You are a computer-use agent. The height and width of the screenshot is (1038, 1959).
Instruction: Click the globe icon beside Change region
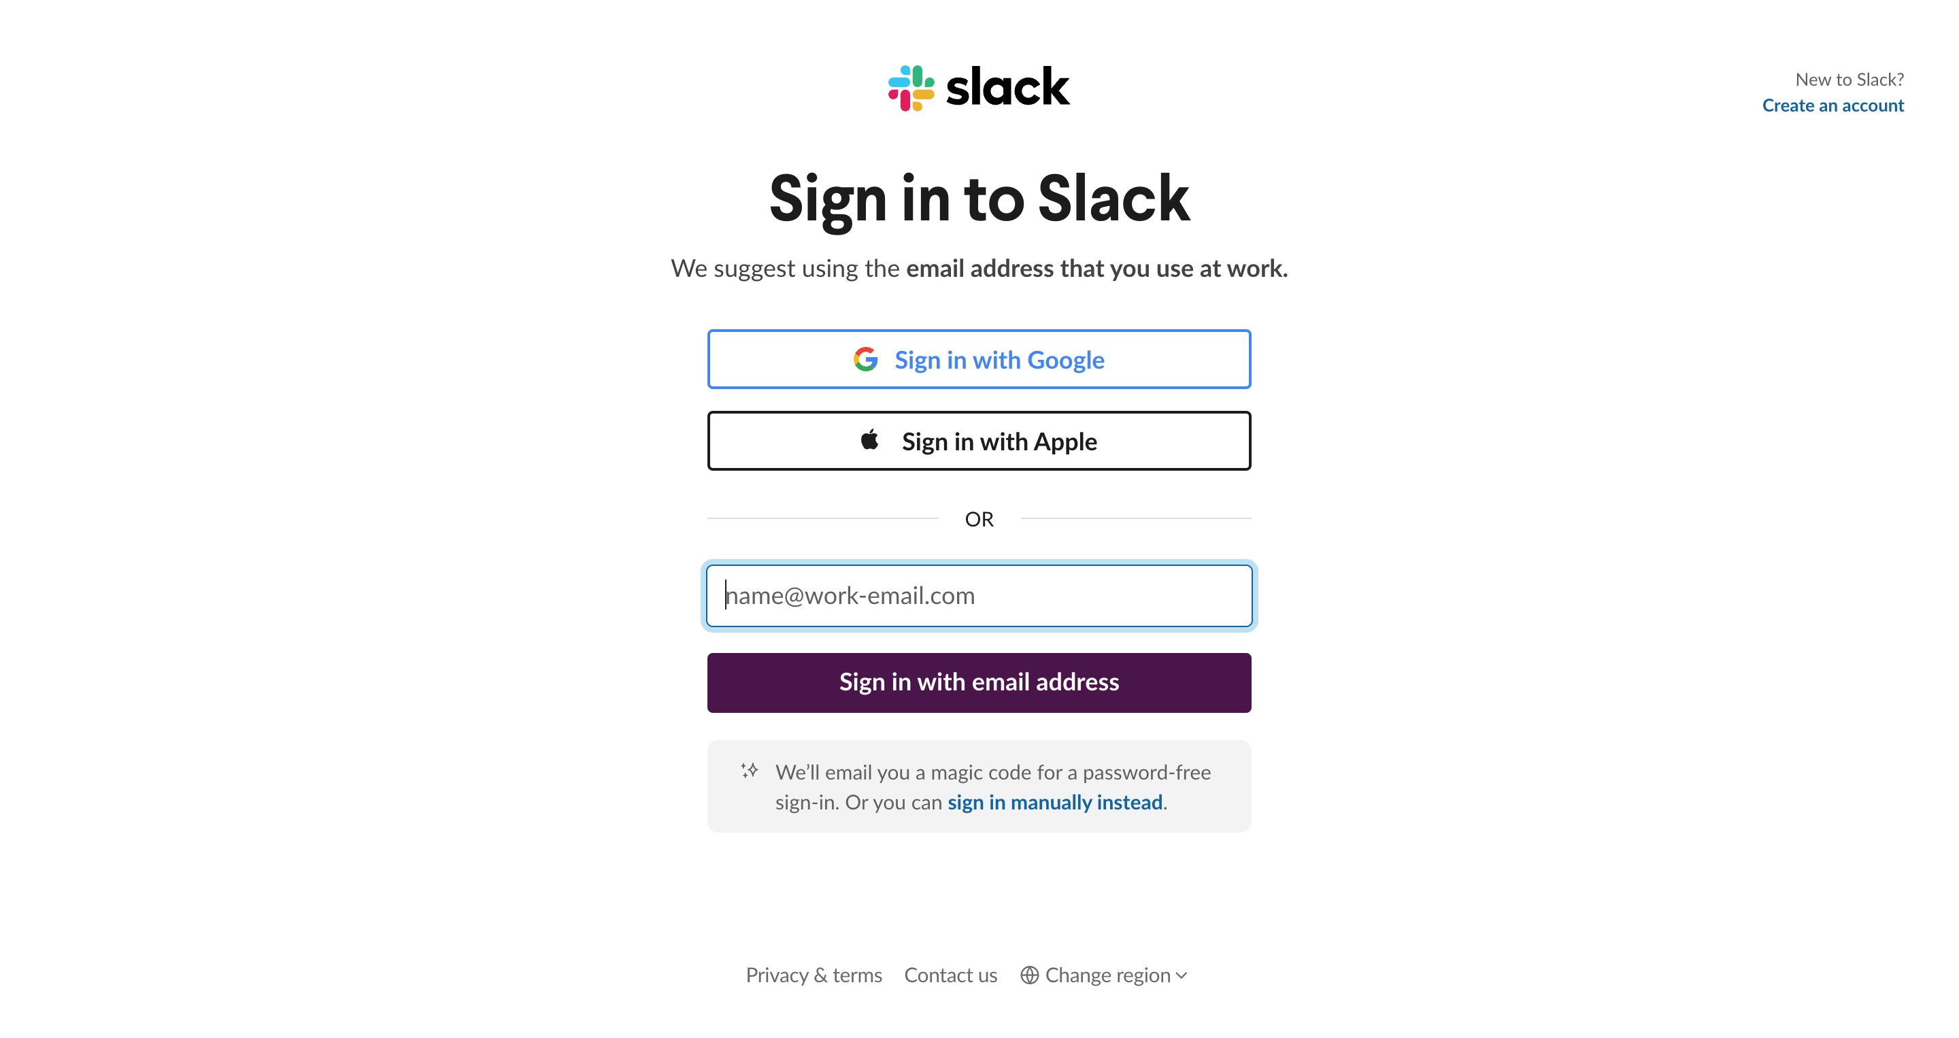[1030, 975]
